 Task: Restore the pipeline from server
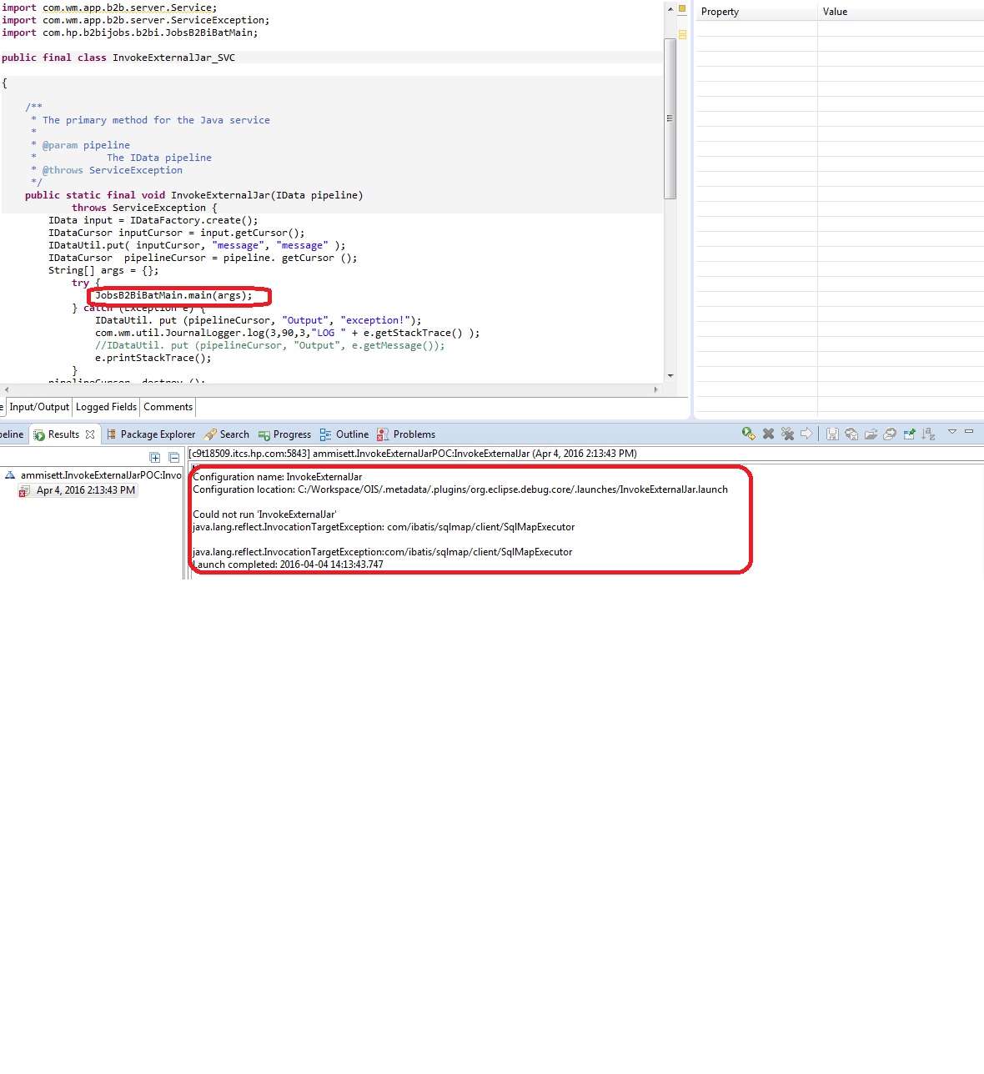coord(889,434)
